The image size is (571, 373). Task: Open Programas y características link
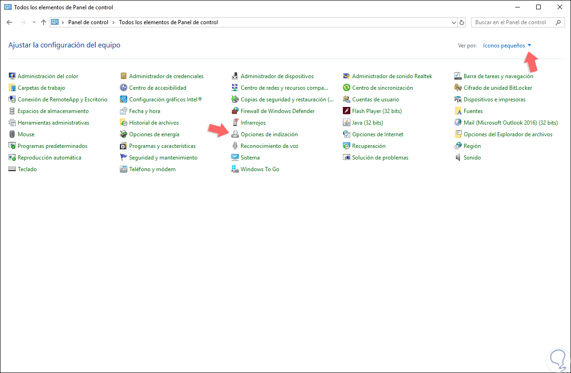[x=162, y=146]
